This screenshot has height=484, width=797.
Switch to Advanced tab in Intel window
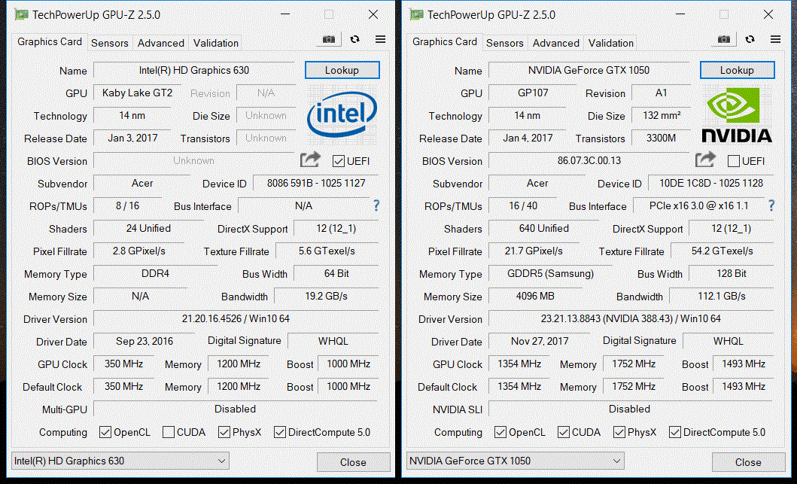(x=160, y=43)
